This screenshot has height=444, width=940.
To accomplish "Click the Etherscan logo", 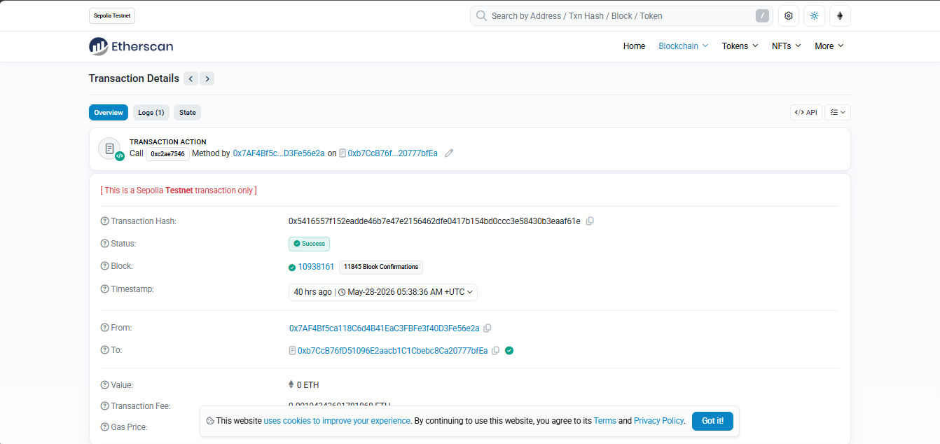I will pos(131,46).
